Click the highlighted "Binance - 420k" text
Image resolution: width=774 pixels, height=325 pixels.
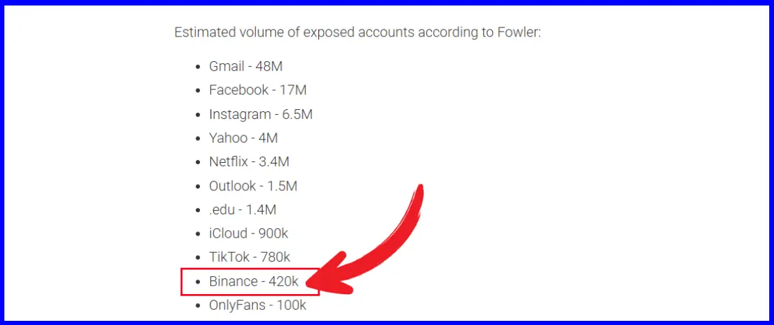(x=254, y=282)
